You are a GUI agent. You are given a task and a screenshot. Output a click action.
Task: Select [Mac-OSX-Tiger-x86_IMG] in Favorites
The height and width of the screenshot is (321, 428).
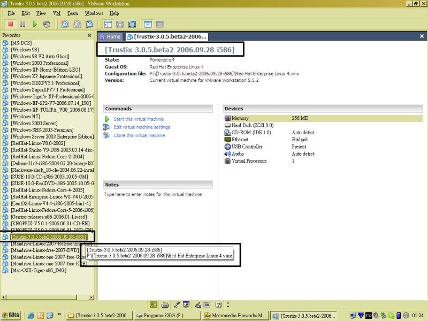(39, 271)
